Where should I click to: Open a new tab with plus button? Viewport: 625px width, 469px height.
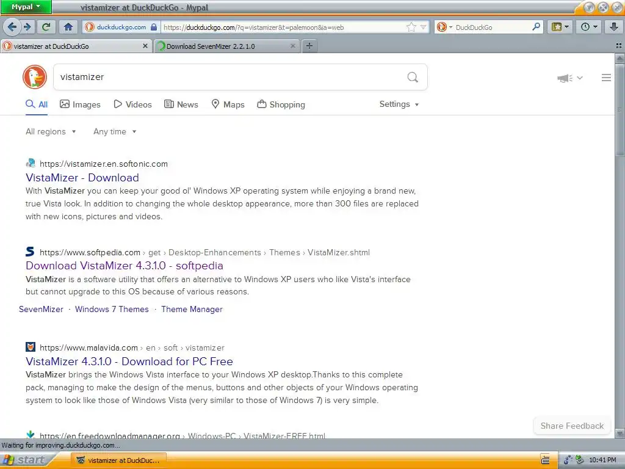(309, 46)
